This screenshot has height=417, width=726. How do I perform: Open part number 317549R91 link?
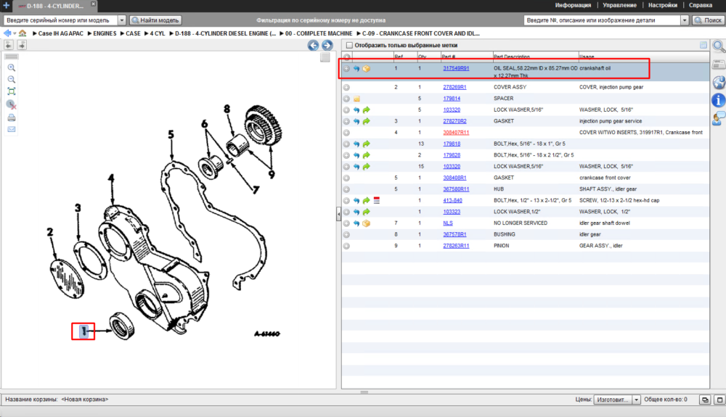(x=456, y=68)
